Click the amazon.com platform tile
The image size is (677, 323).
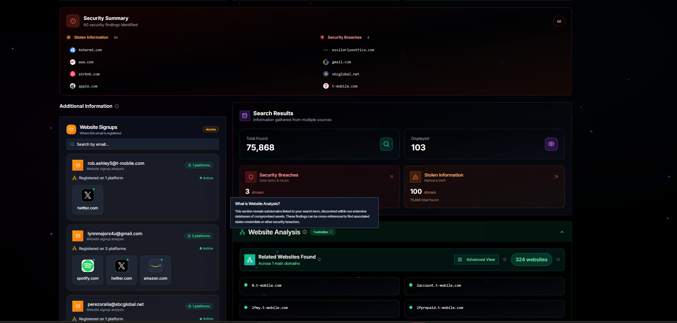pos(156,270)
